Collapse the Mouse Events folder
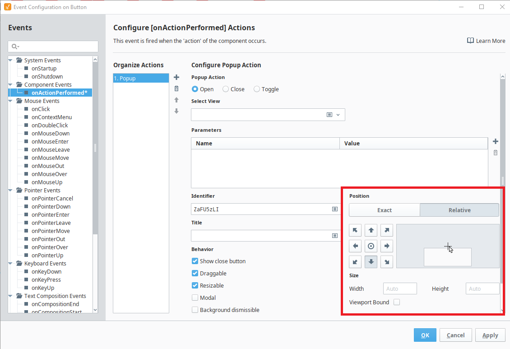 10,101
